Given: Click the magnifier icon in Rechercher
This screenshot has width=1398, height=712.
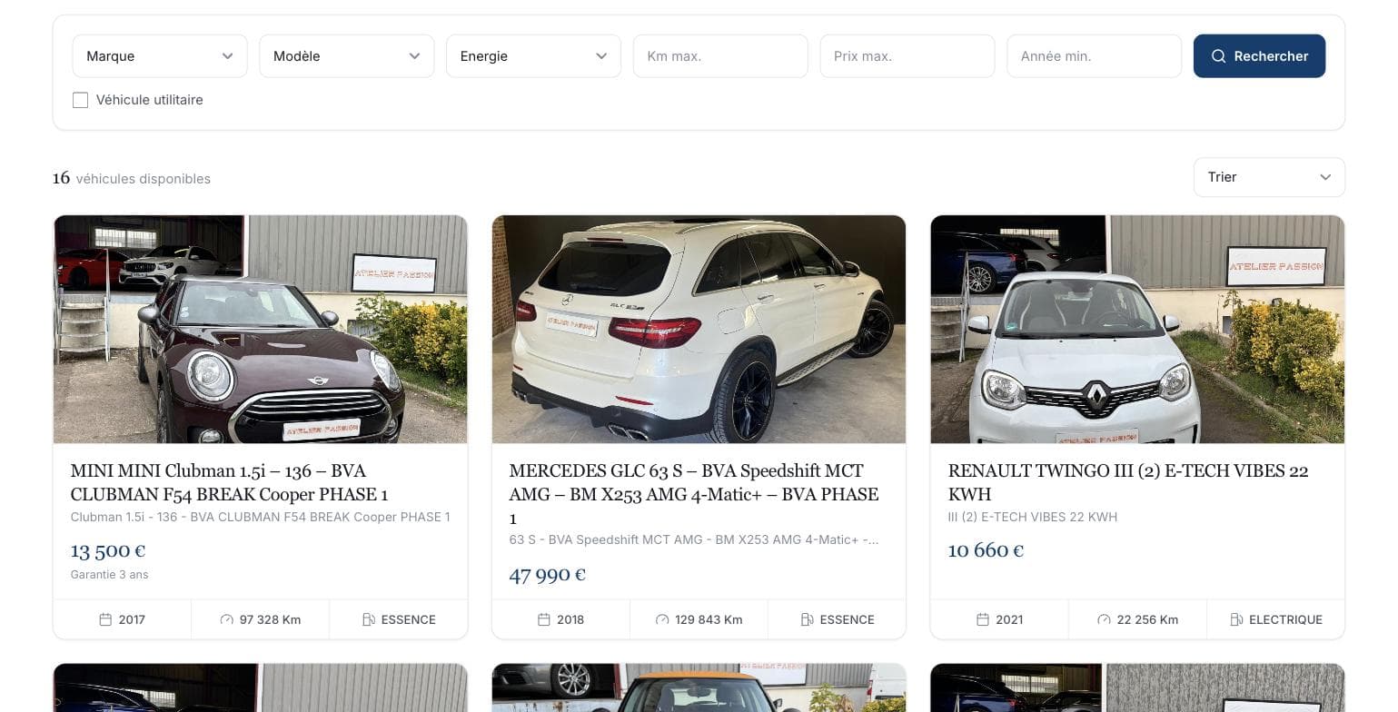Looking at the screenshot, I should [1218, 56].
